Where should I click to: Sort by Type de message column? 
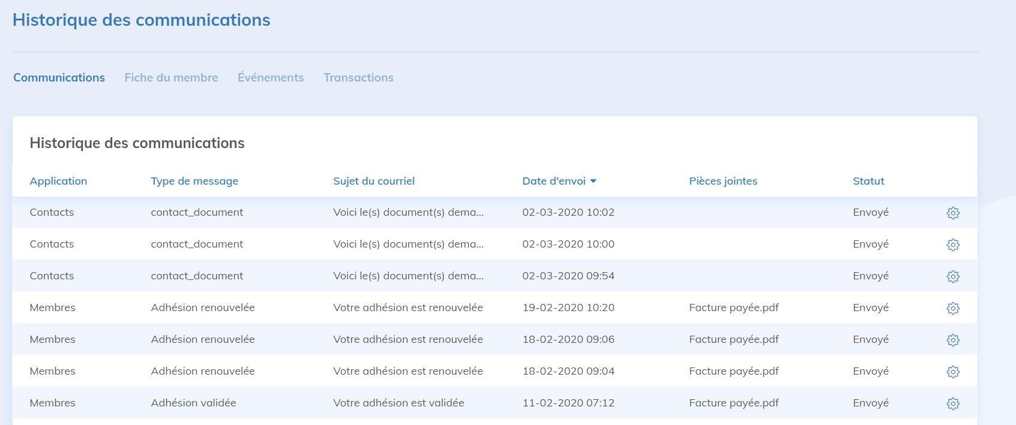tap(194, 181)
